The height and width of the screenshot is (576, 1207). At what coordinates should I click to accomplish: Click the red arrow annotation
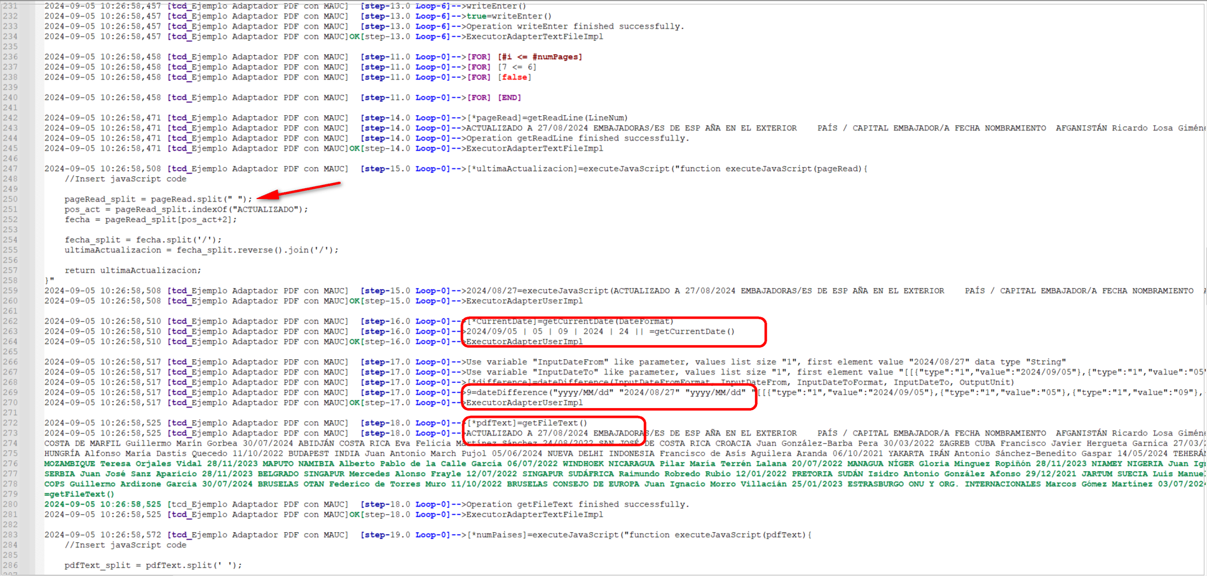(299, 191)
